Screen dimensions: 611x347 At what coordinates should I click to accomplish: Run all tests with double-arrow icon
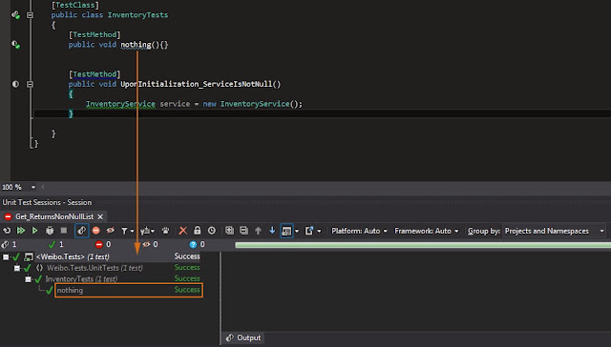(x=21, y=231)
